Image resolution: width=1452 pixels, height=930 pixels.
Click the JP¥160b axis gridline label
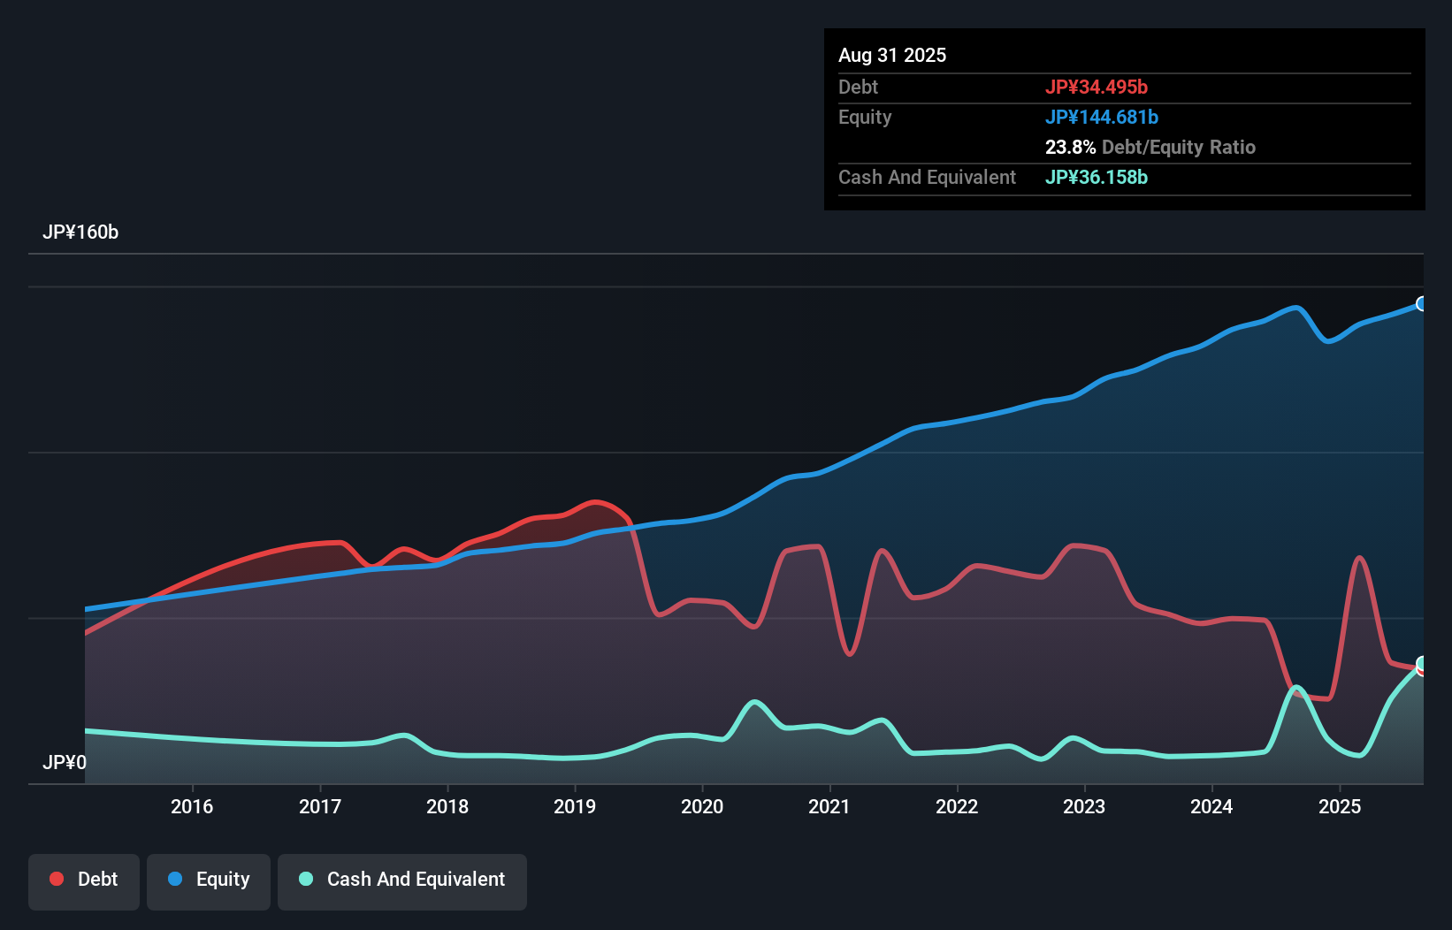click(x=81, y=232)
